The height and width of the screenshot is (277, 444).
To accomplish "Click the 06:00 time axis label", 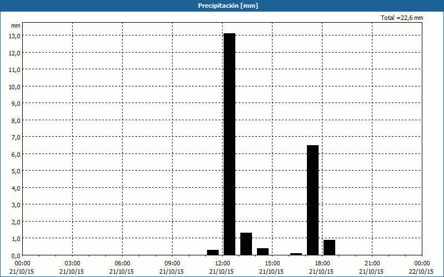I will coord(123,264).
